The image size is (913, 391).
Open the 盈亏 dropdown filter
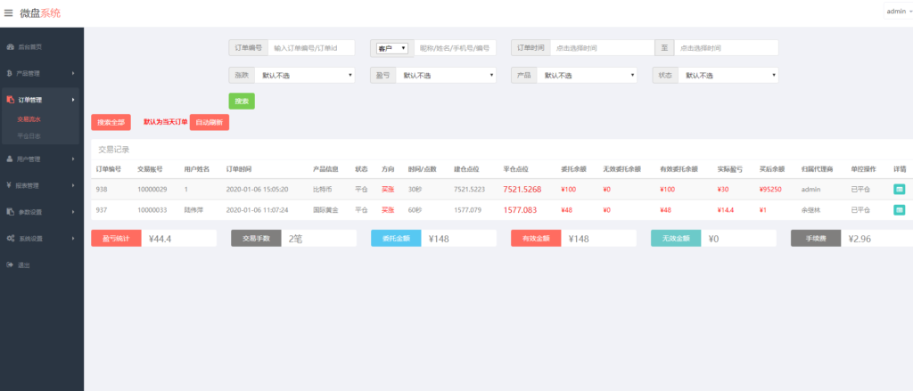tap(446, 76)
